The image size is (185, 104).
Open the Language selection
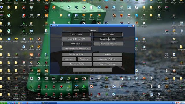click(69, 59)
